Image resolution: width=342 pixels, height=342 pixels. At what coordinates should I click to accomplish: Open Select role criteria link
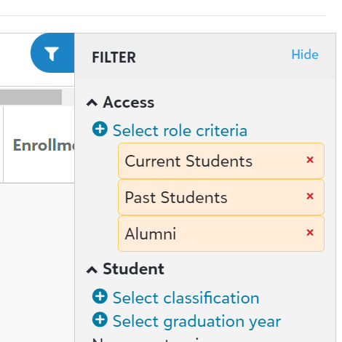click(x=180, y=130)
